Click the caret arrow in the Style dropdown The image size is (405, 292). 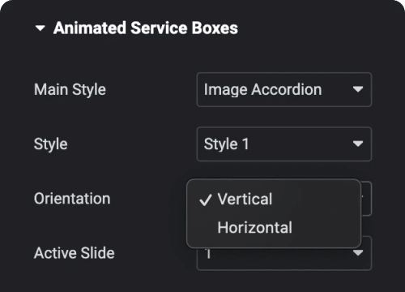click(x=358, y=144)
